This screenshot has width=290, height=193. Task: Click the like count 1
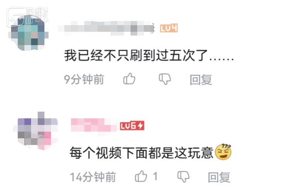coord(155,176)
